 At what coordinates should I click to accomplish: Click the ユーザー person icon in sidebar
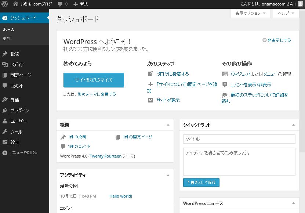point(5,121)
